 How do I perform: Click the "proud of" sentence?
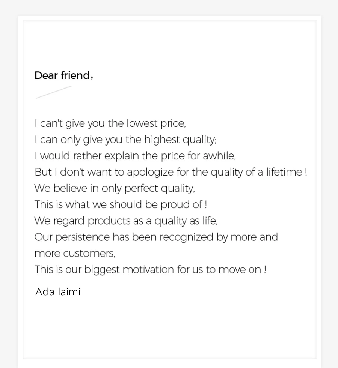tap(121, 204)
